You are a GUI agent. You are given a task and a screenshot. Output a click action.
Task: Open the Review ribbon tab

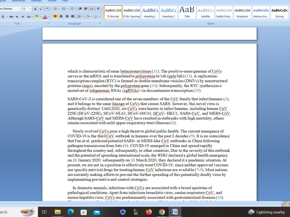(x=52, y=1)
